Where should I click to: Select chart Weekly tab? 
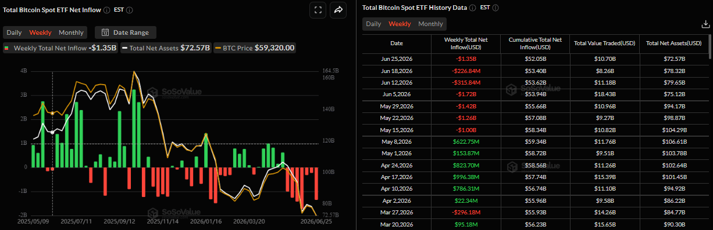(x=40, y=32)
